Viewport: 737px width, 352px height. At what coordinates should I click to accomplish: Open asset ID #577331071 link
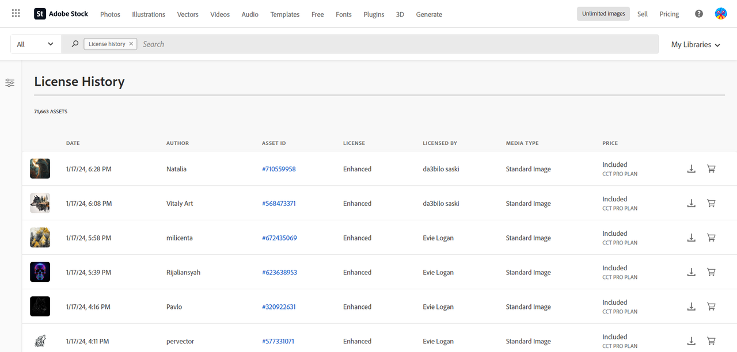pos(278,342)
